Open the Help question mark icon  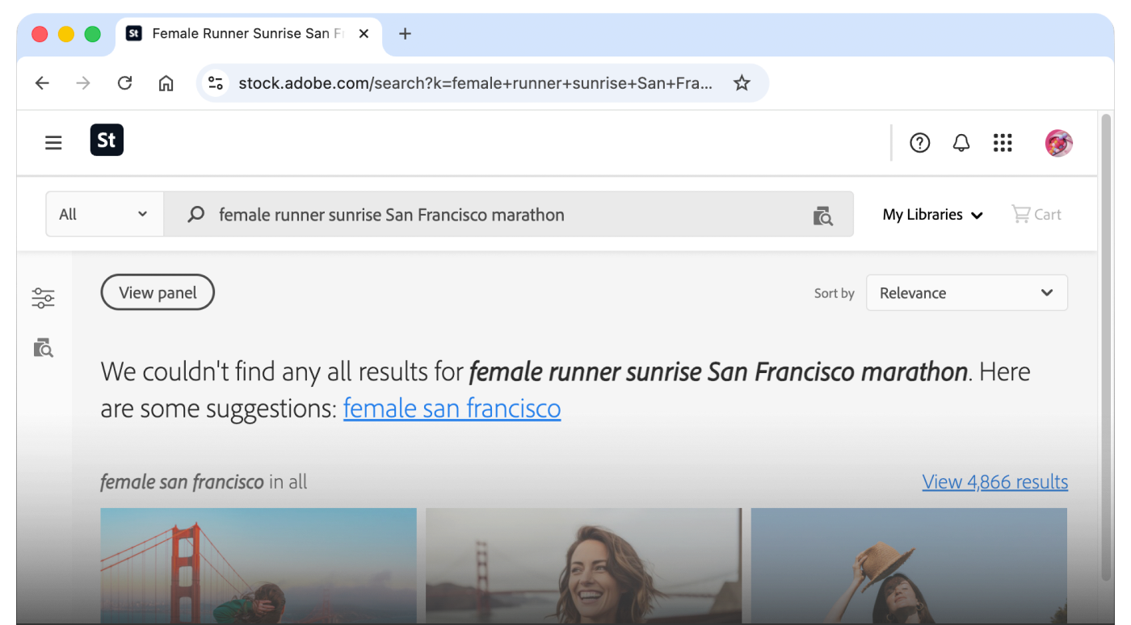point(919,143)
